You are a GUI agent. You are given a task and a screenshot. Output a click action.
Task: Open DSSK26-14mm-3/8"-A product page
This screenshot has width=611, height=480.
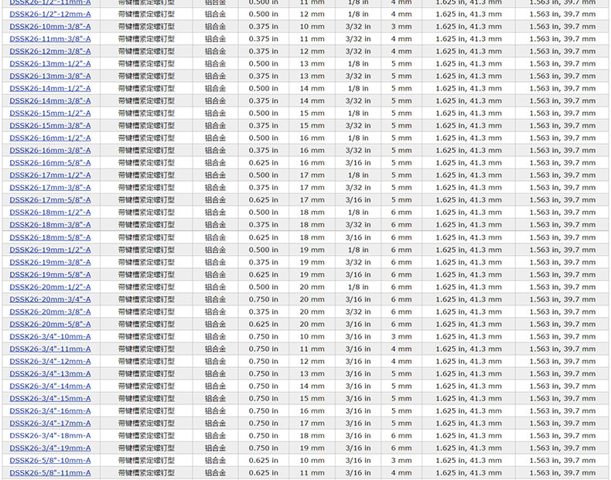pos(49,100)
